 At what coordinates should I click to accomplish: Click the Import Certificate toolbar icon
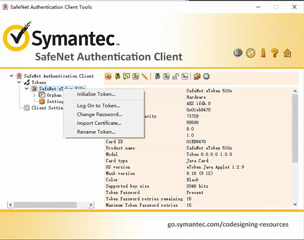coord(126,76)
